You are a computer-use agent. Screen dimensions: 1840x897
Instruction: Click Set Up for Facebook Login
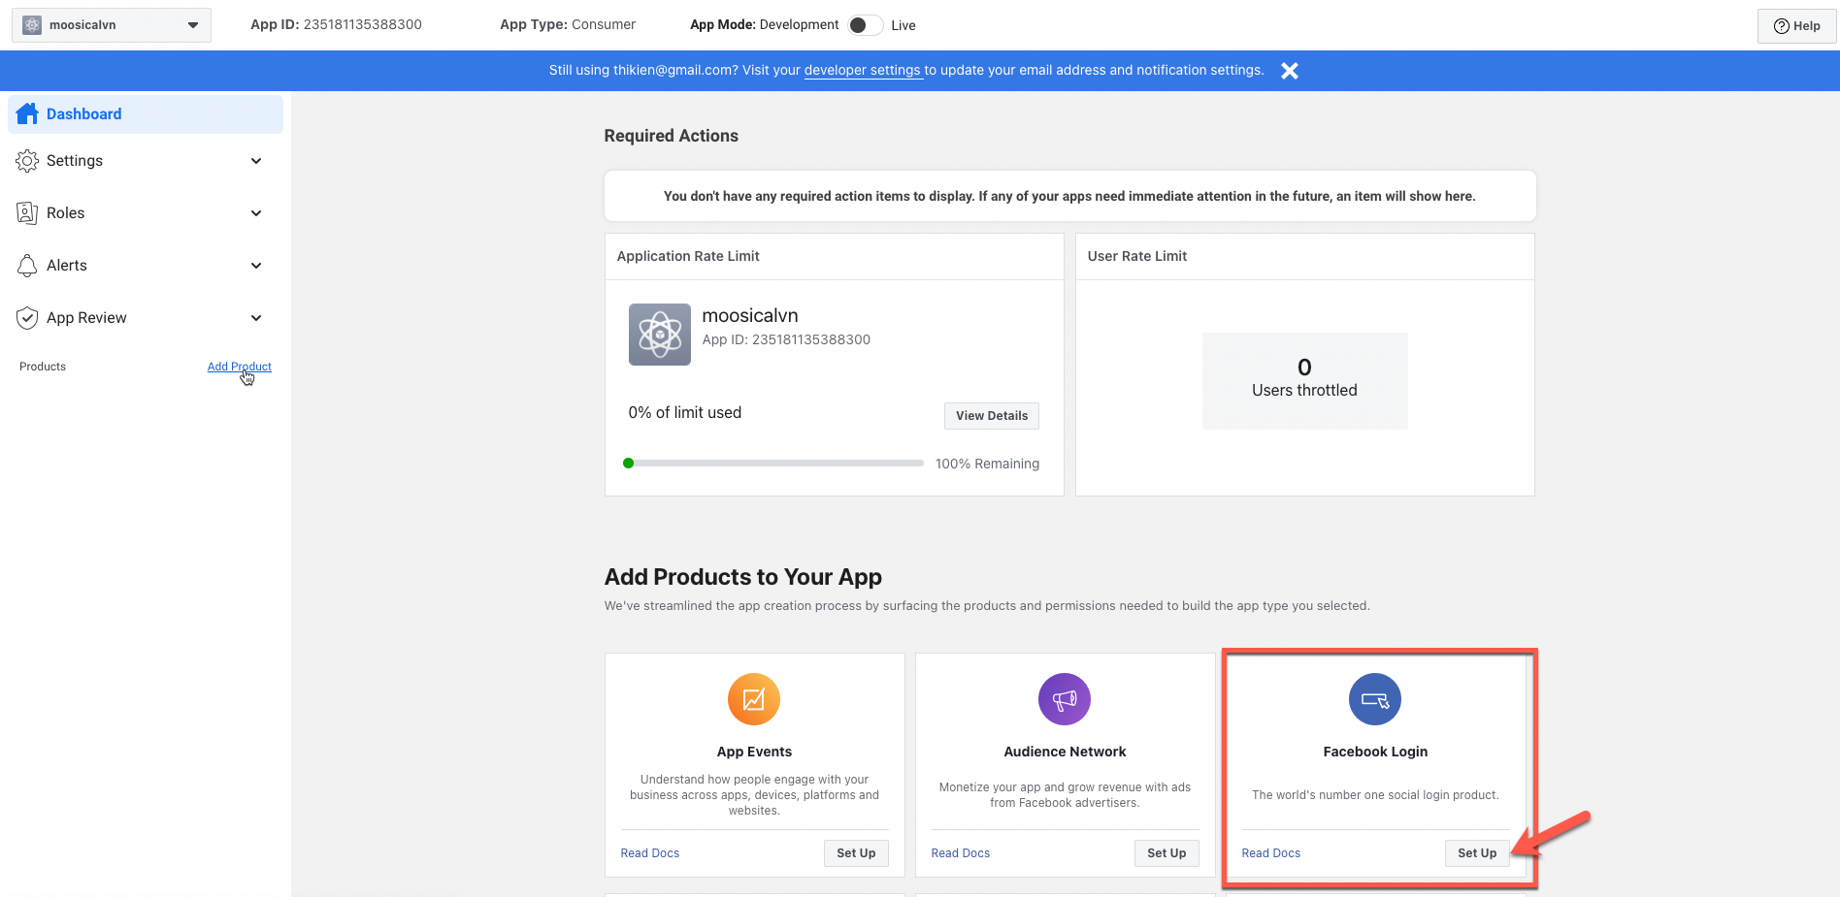point(1477,853)
